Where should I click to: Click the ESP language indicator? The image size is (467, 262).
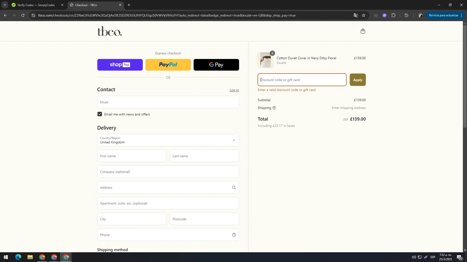433,257
